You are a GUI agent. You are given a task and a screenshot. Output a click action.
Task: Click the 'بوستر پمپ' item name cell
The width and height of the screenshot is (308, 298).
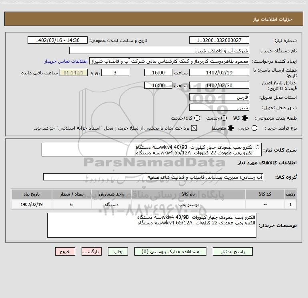point(188,204)
